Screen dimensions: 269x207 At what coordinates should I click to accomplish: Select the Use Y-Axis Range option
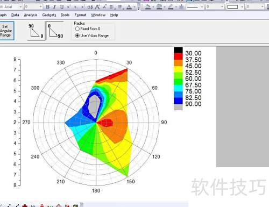(92, 35)
